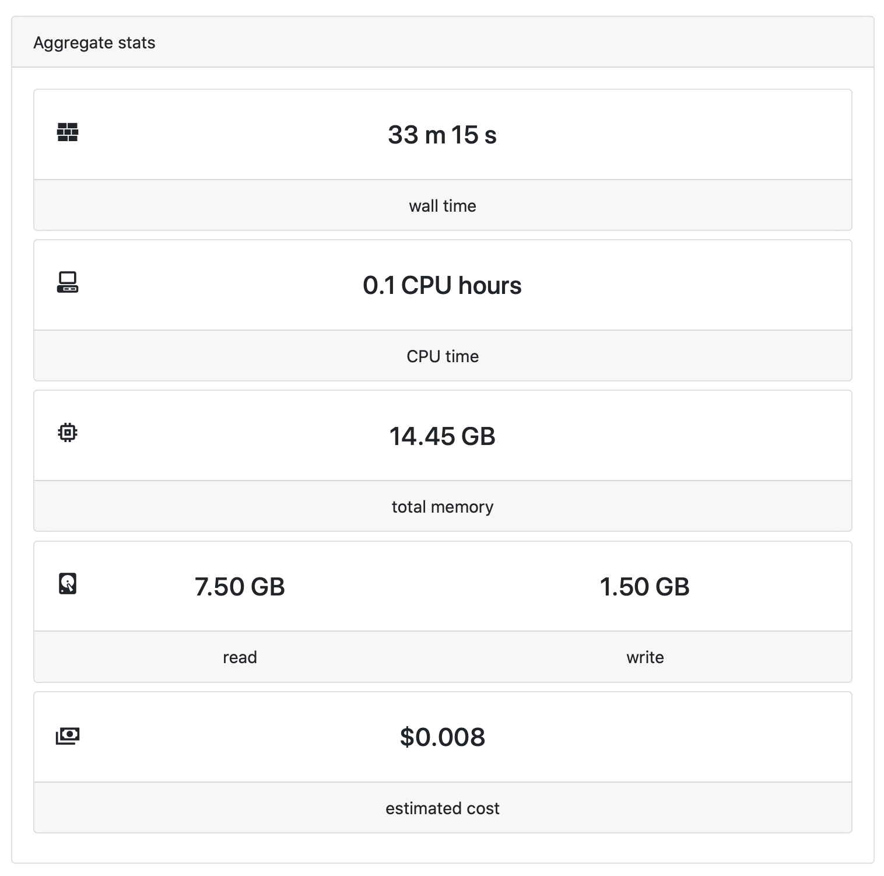884x876 pixels.
Task: Click the estimated cost label
Action: click(x=442, y=808)
